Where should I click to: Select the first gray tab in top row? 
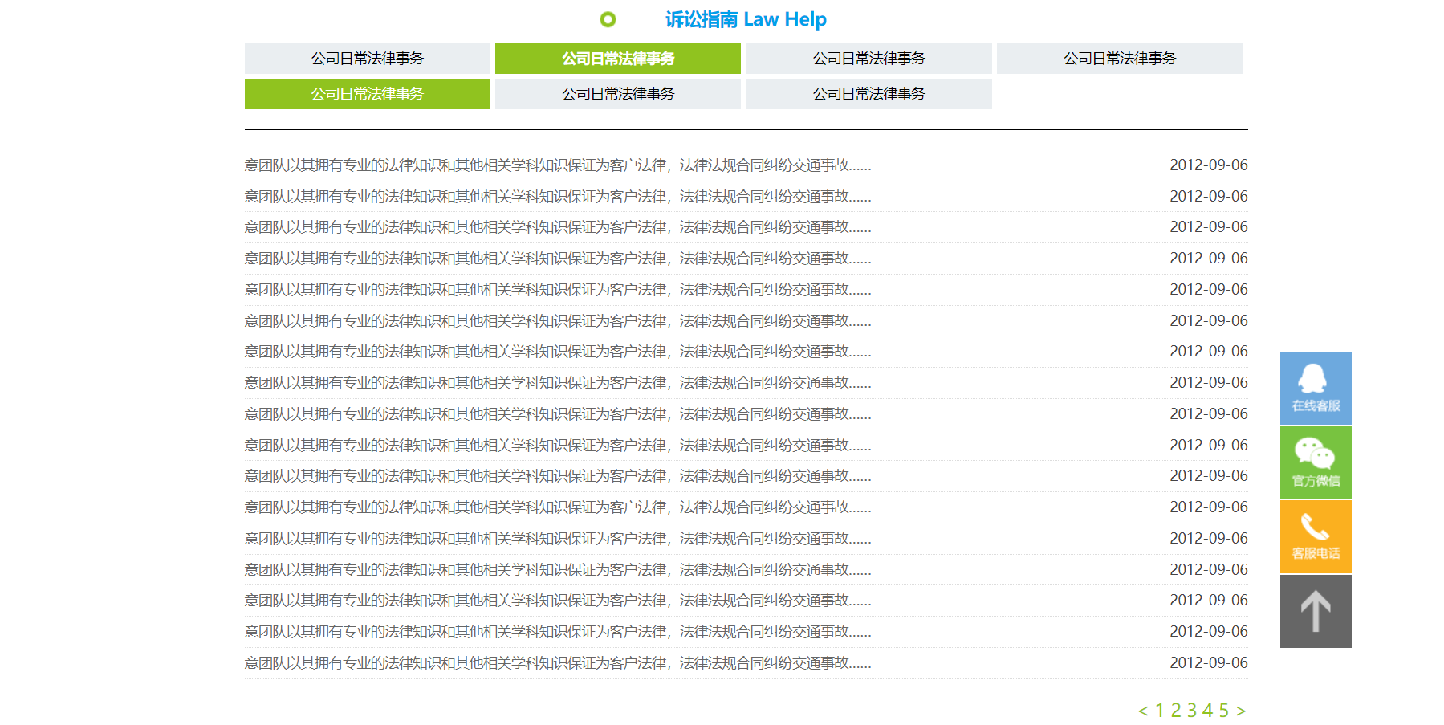[x=368, y=59]
